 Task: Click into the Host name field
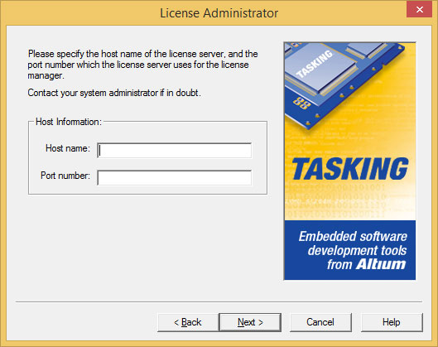coord(175,150)
